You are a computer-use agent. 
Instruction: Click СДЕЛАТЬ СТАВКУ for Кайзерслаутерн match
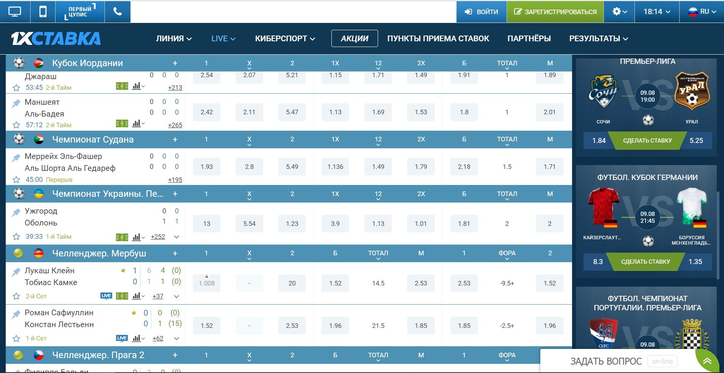point(646,262)
